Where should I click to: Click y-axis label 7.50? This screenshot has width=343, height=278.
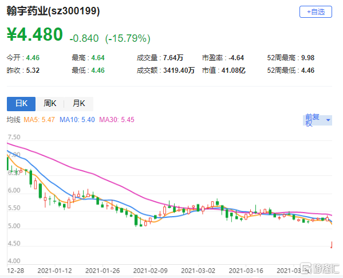click(x=14, y=137)
